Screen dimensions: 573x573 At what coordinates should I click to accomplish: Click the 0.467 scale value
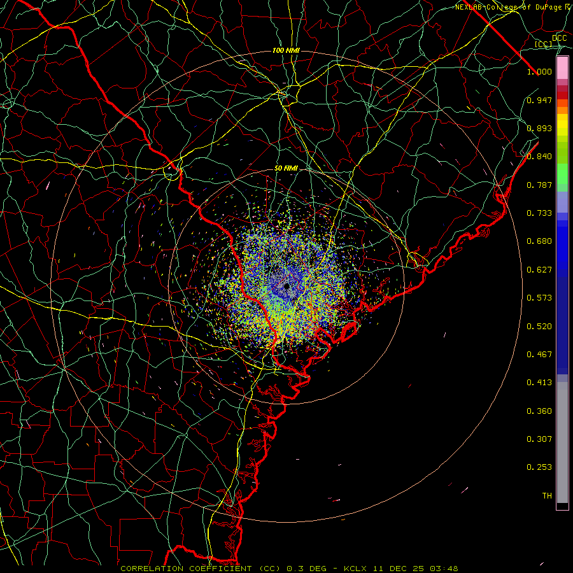(539, 355)
